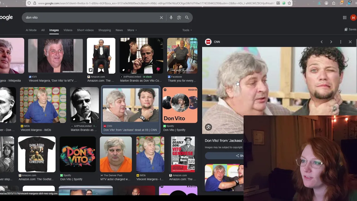
Task: Go to previous image in preview panel
Action: (x=322, y=42)
